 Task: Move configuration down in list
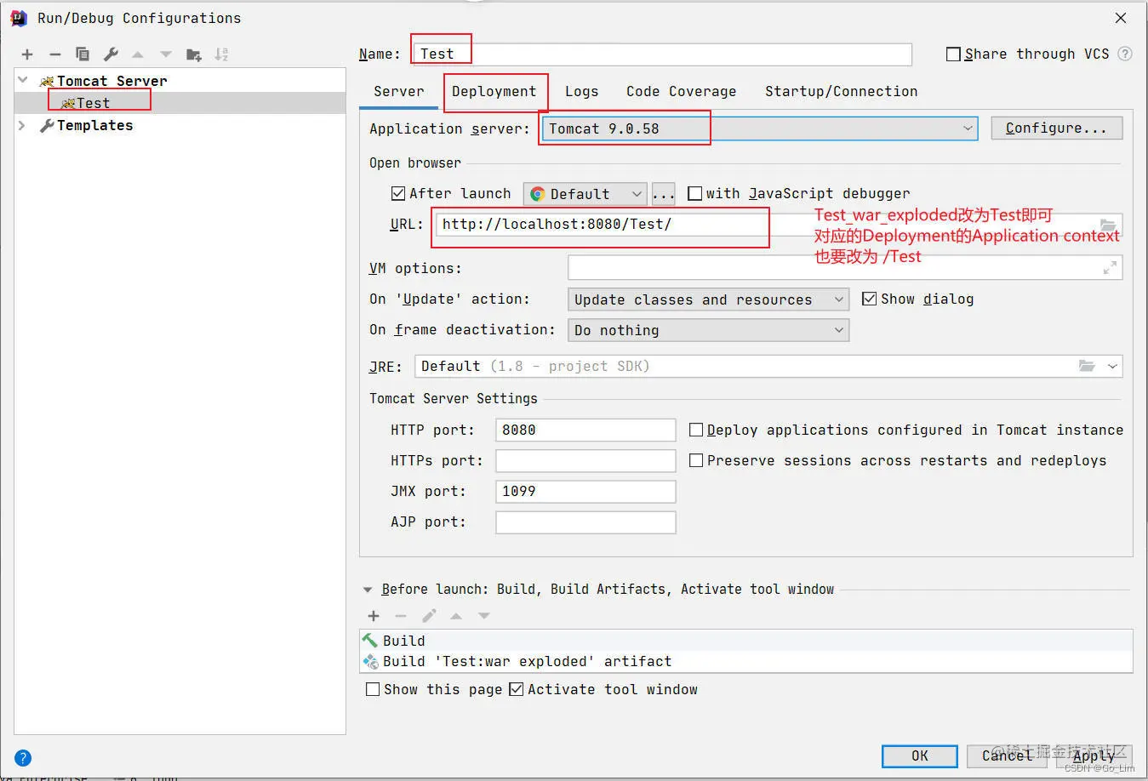pyautogui.click(x=166, y=54)
